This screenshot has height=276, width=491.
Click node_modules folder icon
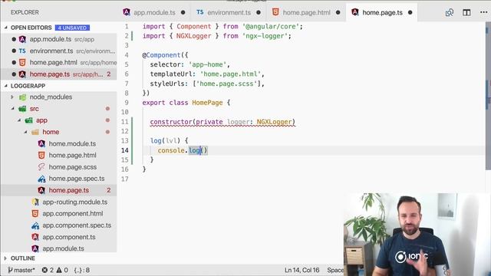coord(22,97)
